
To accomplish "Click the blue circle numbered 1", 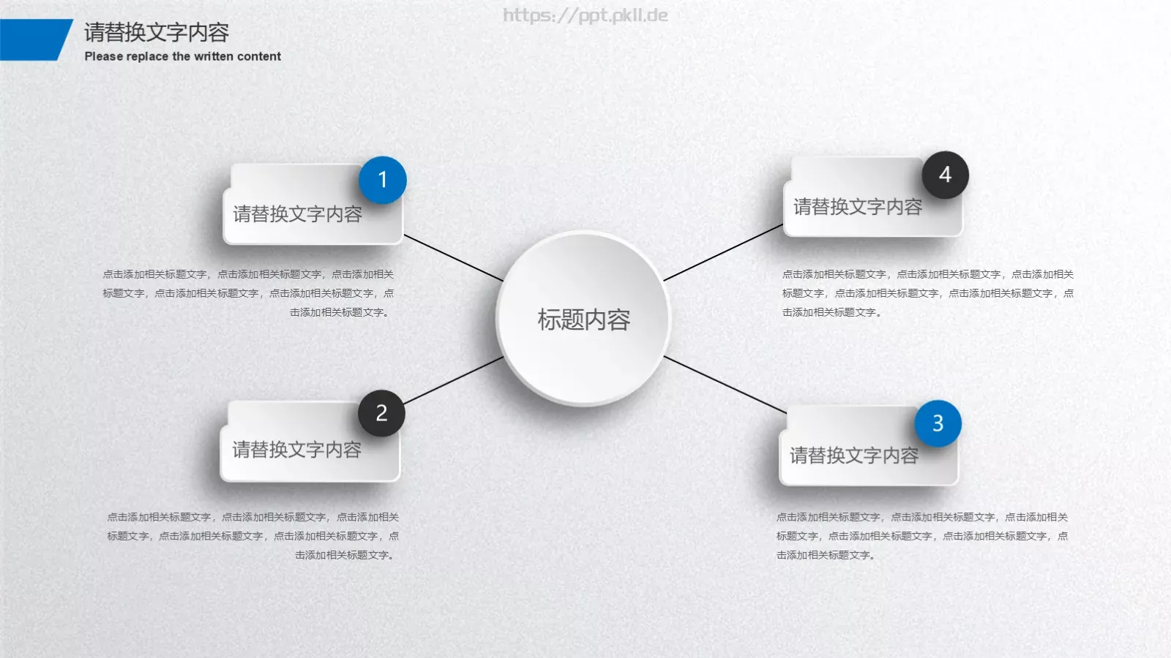I will [x=382, y=180].
